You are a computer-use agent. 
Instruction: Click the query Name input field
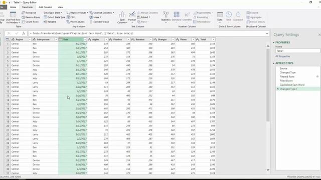(x=298, y=51)
